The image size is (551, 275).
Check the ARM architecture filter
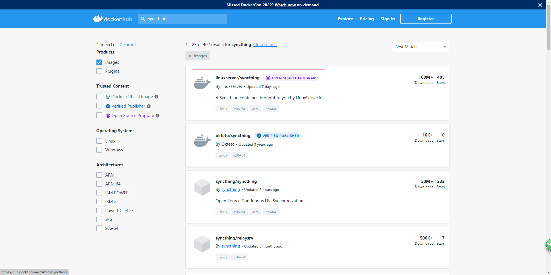[99, 175]
